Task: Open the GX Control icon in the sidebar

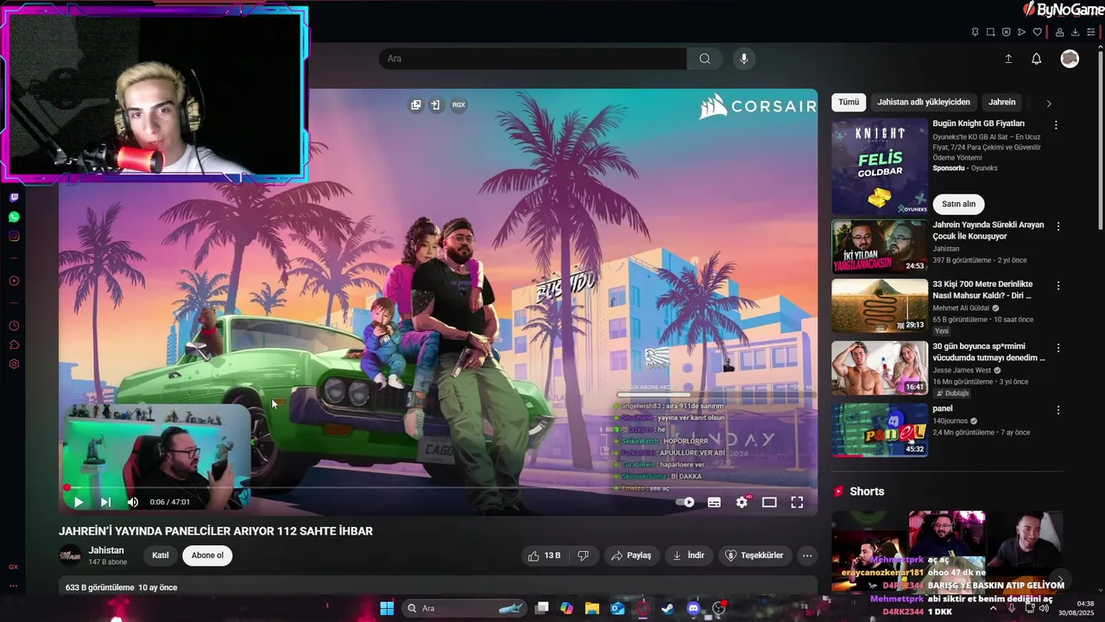Action: click(x=14, y=567)
